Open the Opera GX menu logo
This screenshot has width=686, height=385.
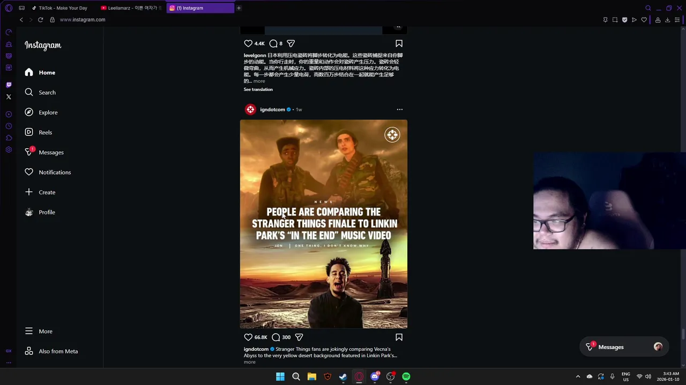pos(9,8)
